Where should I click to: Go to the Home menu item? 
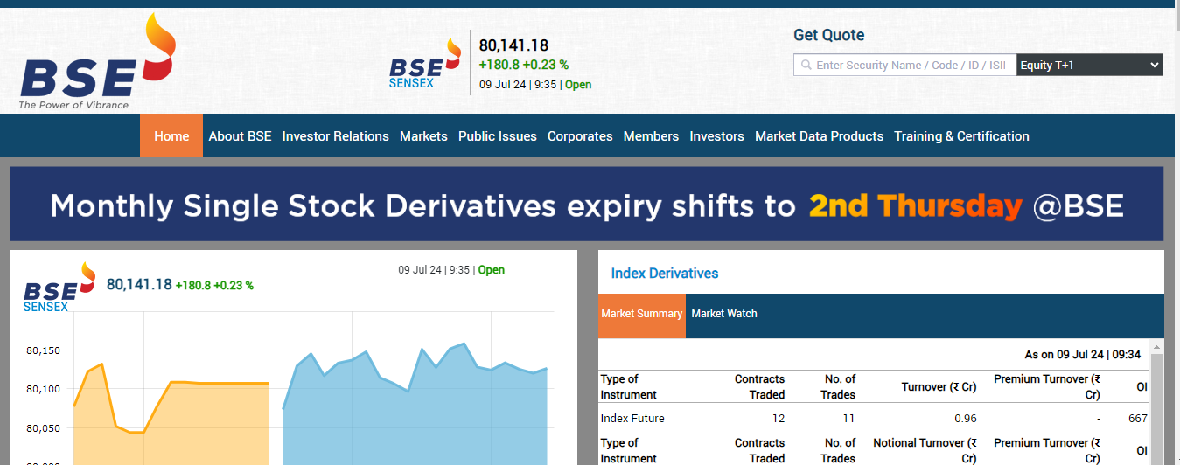click(171, 136)
